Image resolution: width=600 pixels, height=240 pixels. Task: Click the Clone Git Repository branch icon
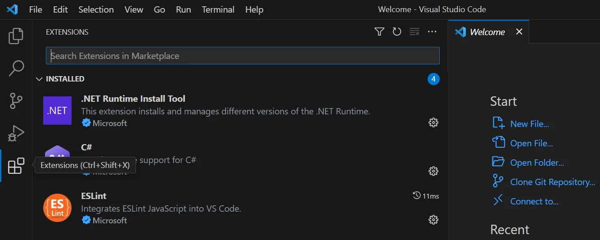pos(498,181)
